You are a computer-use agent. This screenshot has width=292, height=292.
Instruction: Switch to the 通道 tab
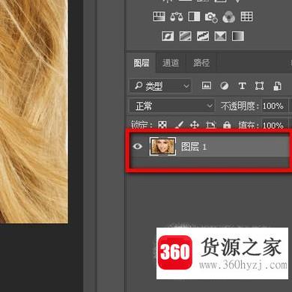(171, 63)
